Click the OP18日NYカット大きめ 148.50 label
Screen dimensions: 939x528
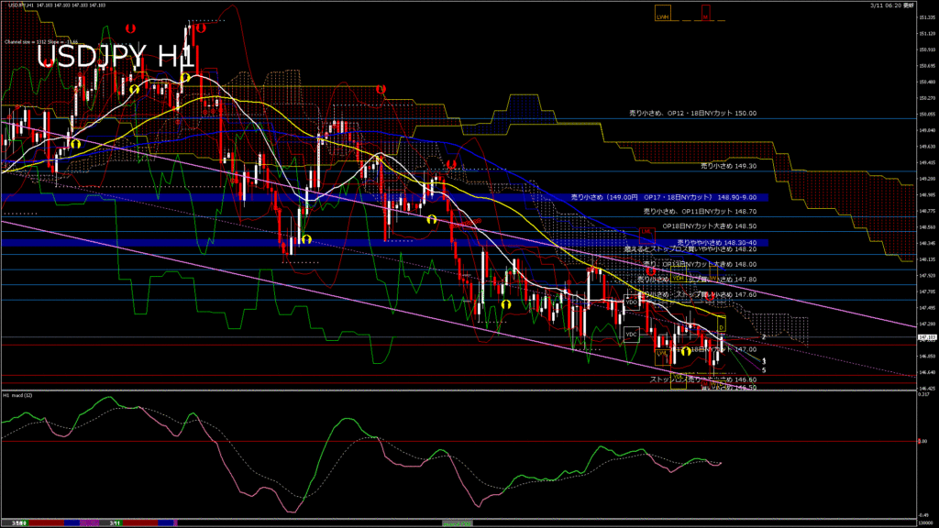(x=697, y=225)
